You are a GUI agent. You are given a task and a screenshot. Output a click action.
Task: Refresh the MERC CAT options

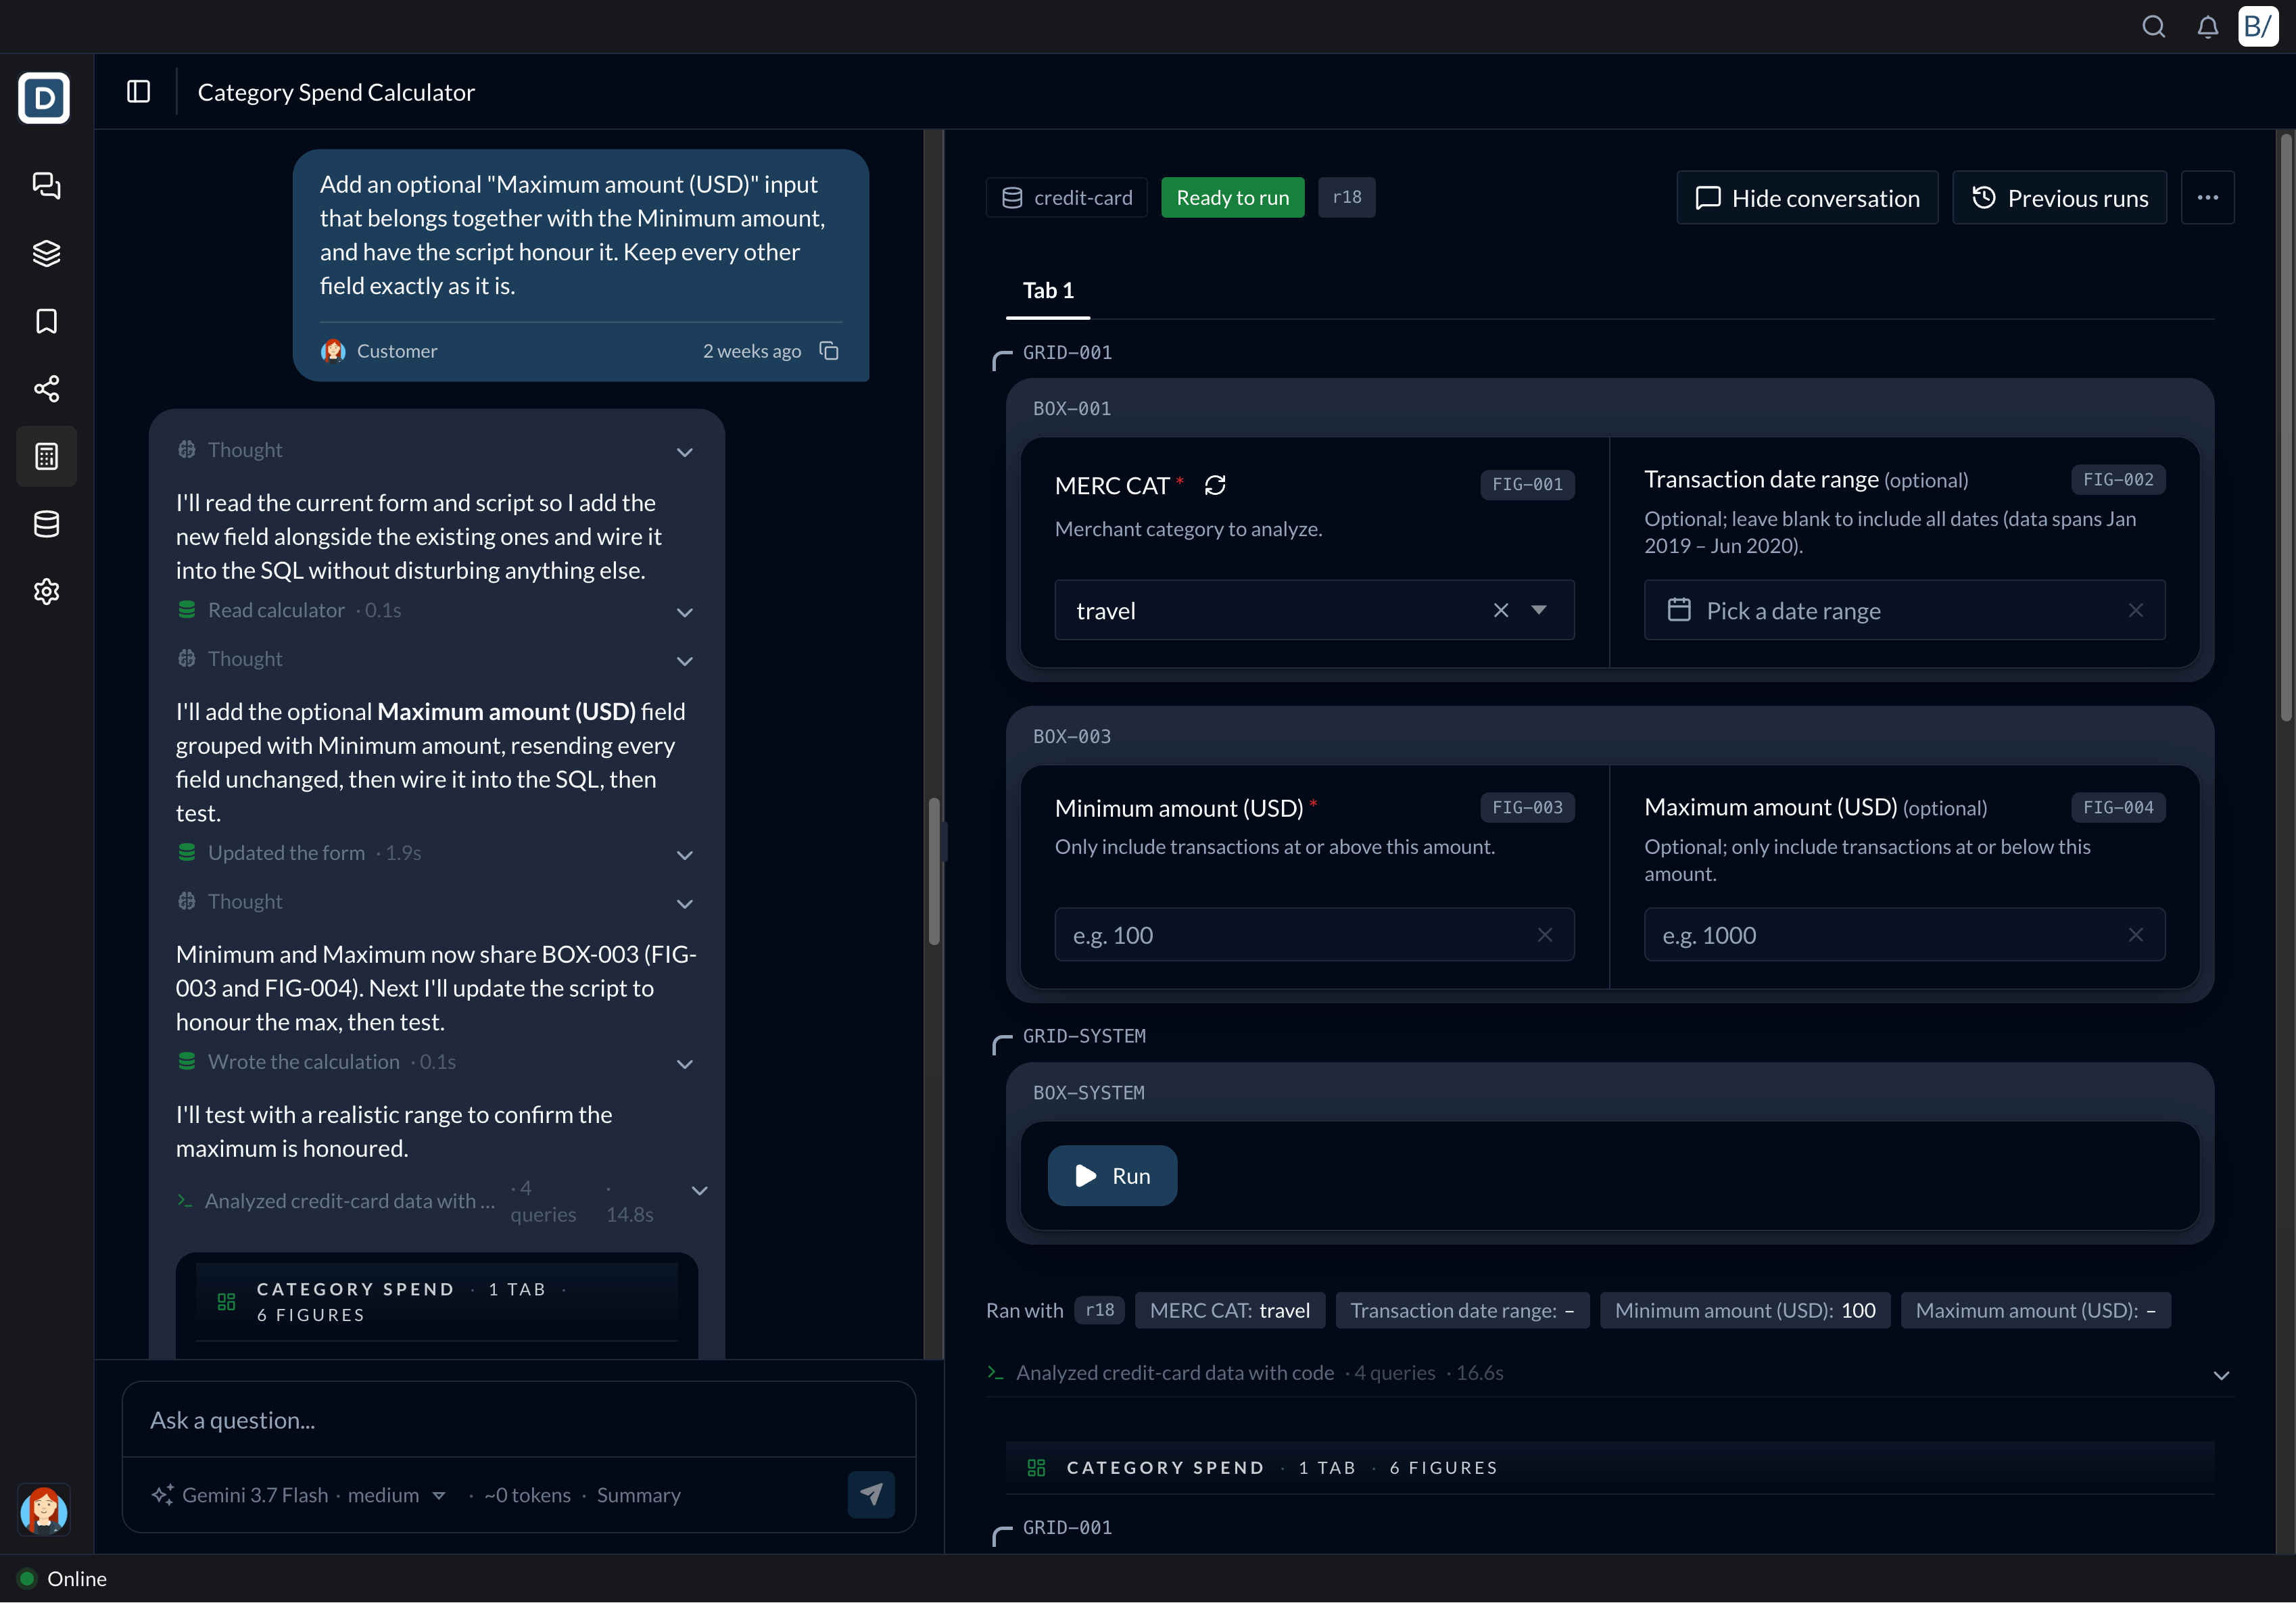point(1215,485)
